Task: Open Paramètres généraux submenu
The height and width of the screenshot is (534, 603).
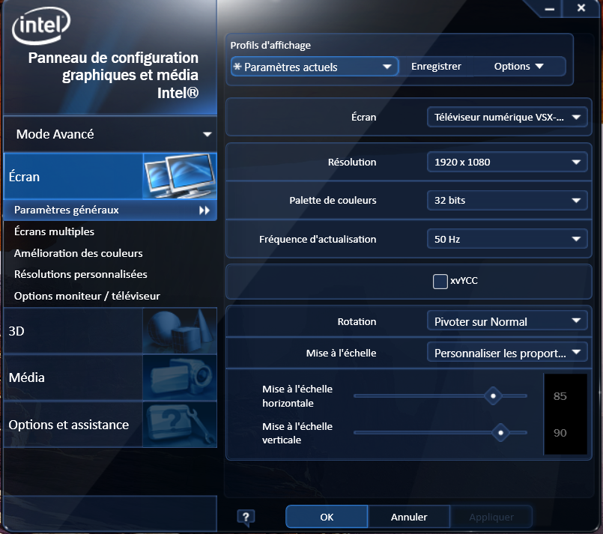Action: coord(110,210)
